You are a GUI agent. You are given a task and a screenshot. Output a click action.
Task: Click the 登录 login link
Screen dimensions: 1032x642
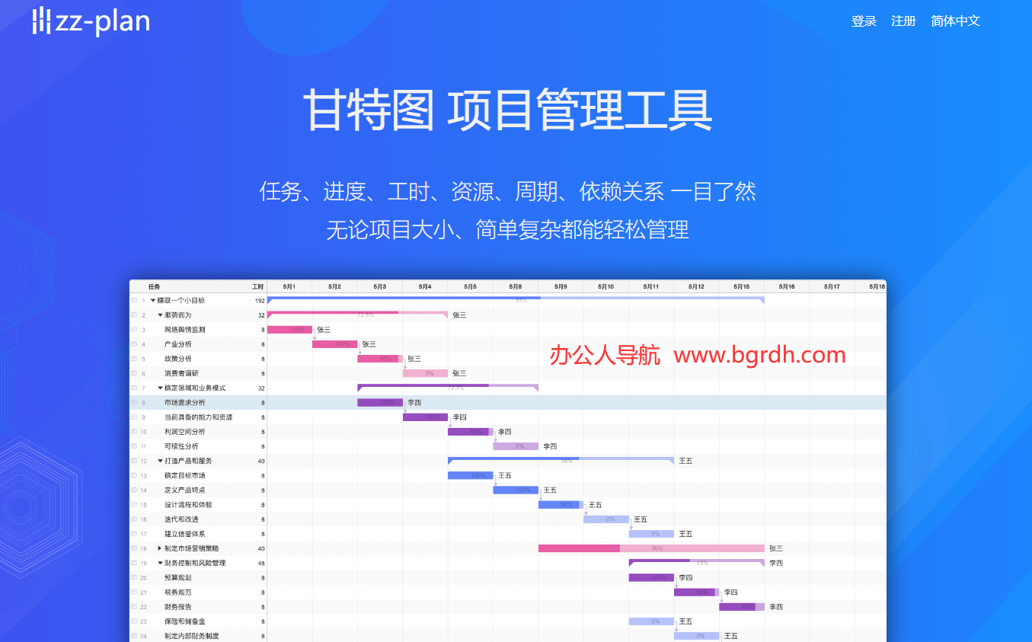(x=864, y=21)
